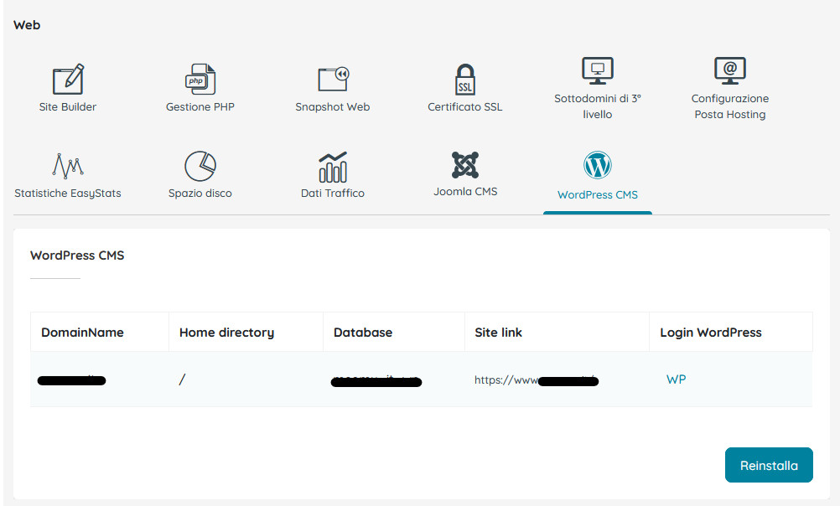Click the WordPress logo icon

coord(596,166)
